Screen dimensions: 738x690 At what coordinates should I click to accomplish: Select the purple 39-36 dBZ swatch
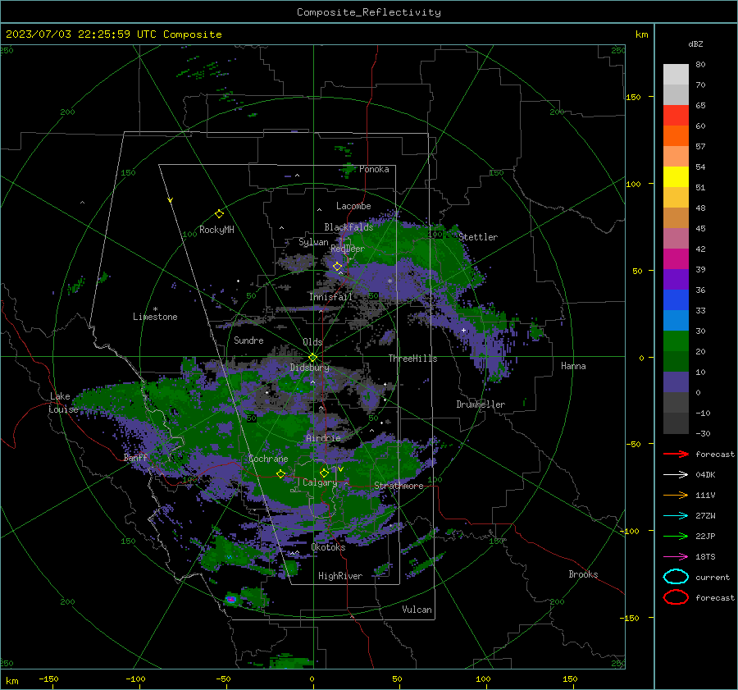pyautogui.click(x=676, y=280)
